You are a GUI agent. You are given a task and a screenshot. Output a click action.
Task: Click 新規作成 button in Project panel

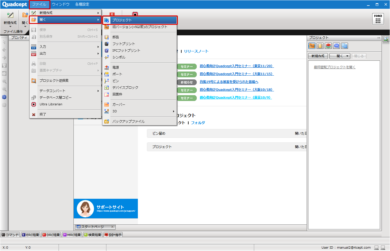coord(318,56)
